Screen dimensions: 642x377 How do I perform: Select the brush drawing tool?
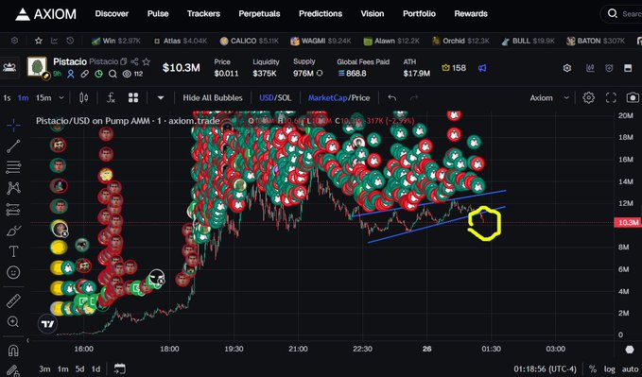(13, 231)
